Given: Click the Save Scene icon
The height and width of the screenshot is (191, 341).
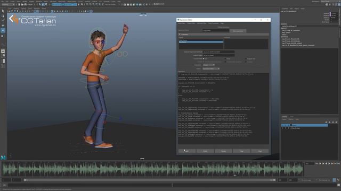Looking at the screenshot, I should (26, 4).
